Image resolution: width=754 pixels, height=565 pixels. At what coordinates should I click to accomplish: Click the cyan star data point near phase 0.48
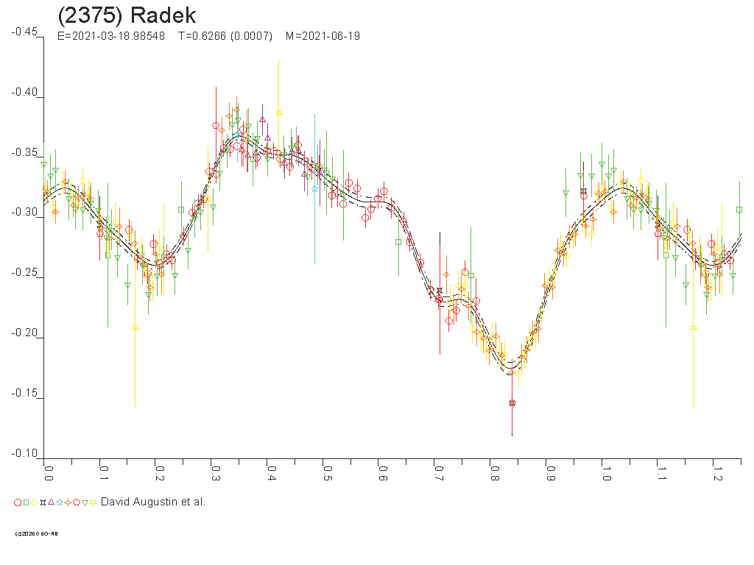(x=315, y=189)
